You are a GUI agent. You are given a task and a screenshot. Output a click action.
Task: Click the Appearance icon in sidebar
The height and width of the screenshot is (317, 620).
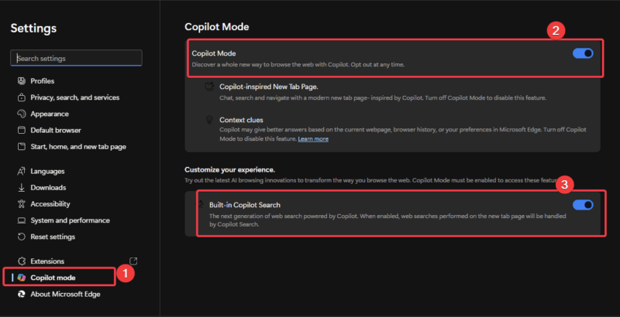tap(22, 114)
